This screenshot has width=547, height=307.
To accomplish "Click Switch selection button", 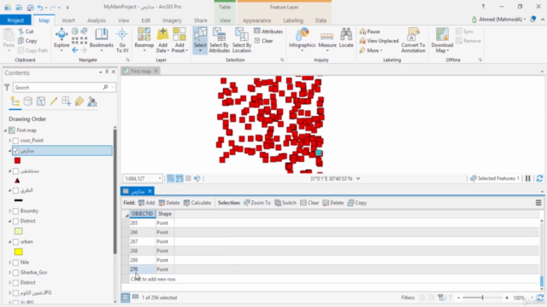I will click(x=285, y=203).
